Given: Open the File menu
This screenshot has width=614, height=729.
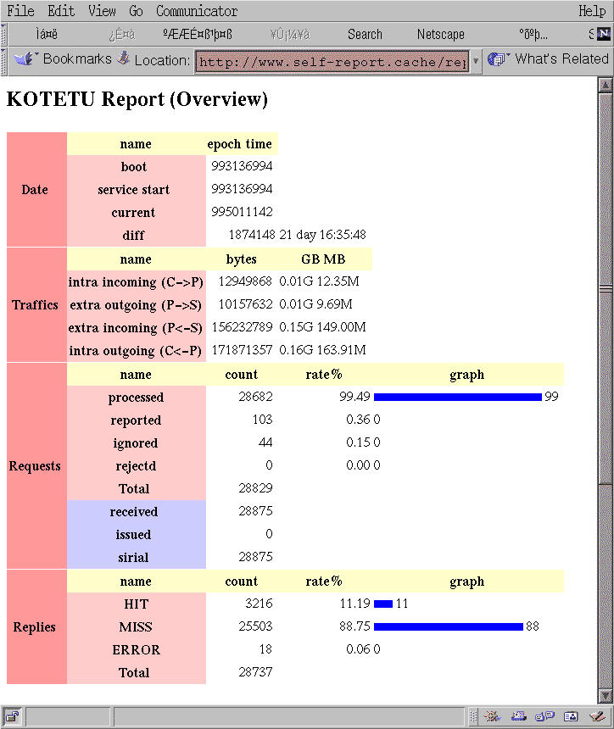Looking at the screenshot, I should tap(20, 11).
